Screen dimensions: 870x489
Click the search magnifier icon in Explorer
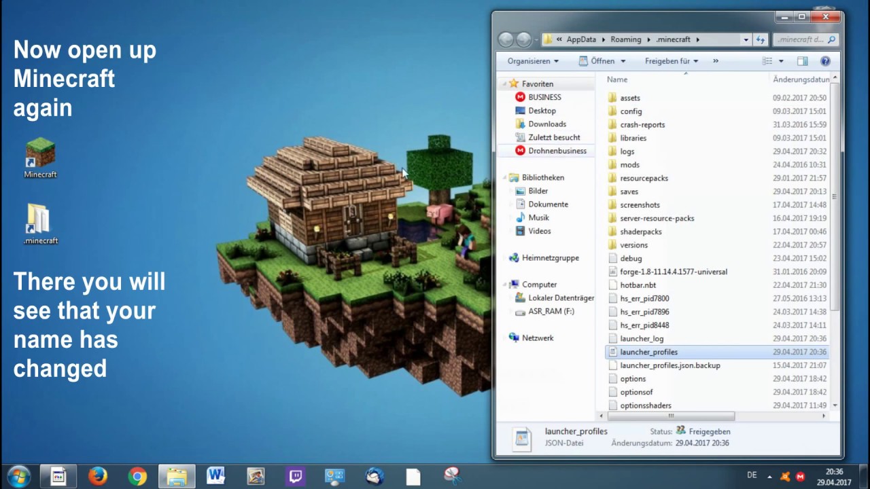[831, 39]
